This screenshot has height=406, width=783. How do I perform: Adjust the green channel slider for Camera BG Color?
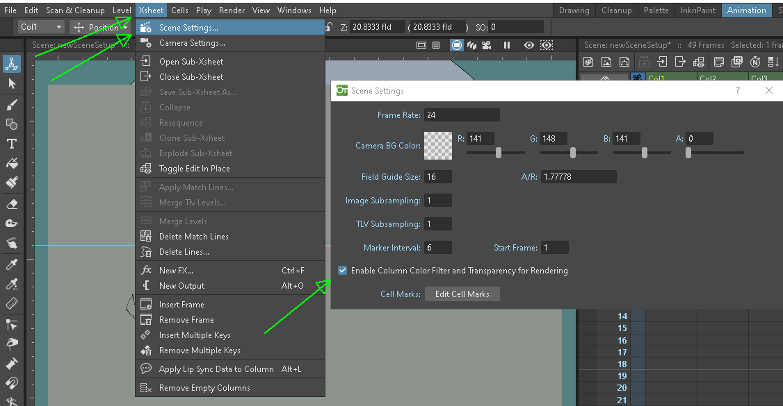point(572,152)
